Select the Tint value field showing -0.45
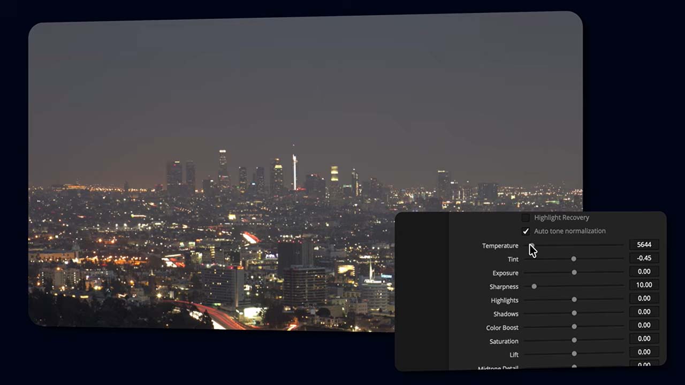685x385 pixels. tap(644, 258)
